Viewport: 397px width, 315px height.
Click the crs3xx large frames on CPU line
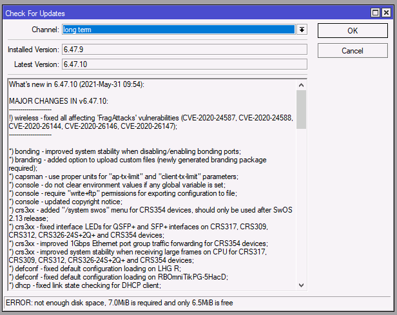pos(138,256)
